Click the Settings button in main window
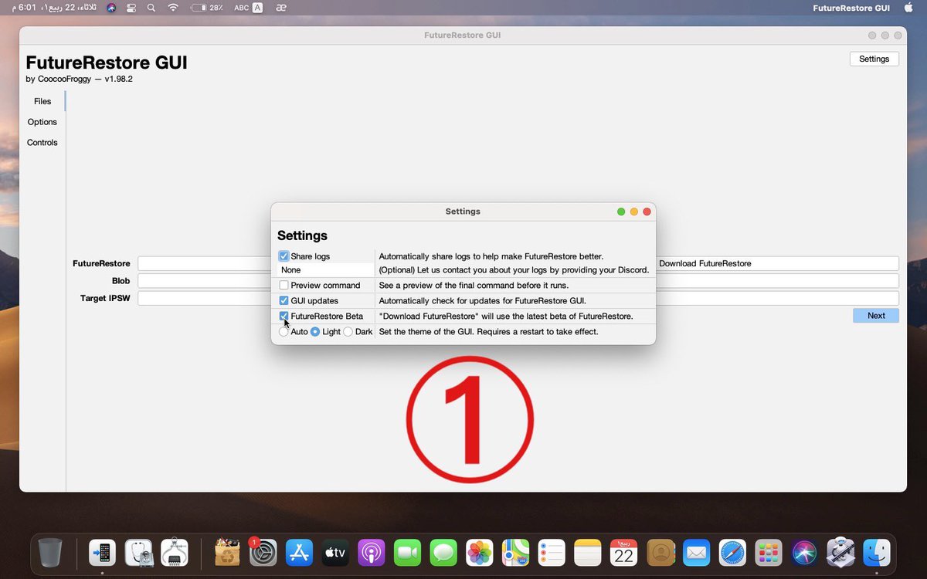Viewport: 927px width, 579px height. pyautogui.click(x=874, y=59)
